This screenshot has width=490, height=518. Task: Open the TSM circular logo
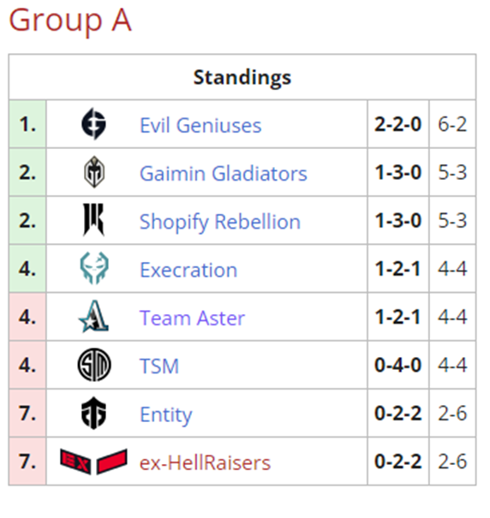94,365
